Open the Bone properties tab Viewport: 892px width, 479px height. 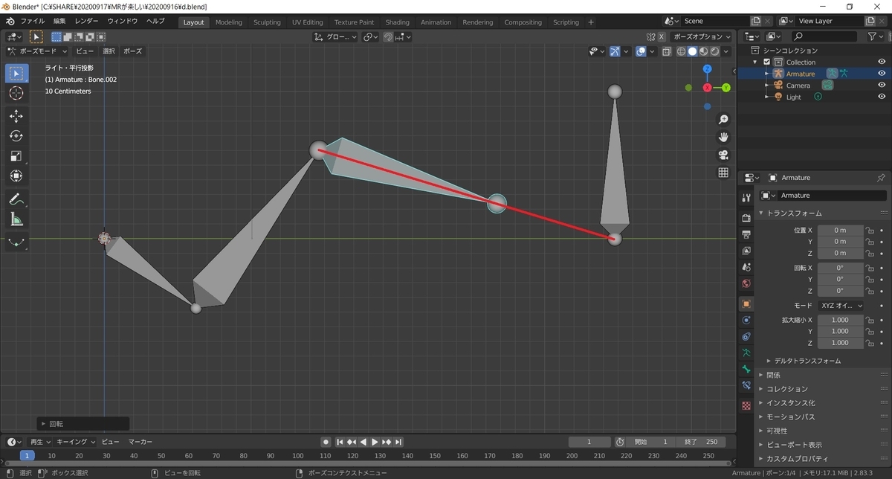click(x=747, y=369)
